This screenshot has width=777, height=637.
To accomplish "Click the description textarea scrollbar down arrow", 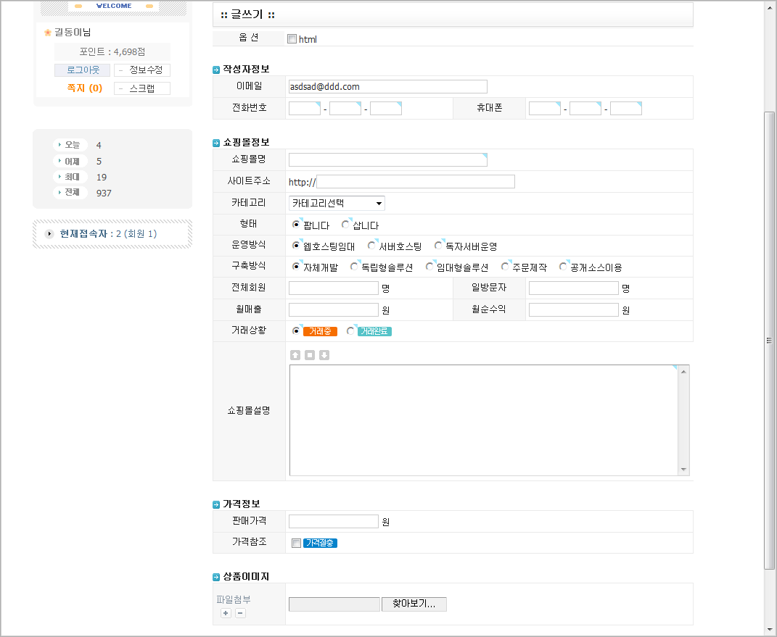I will 683,470.
